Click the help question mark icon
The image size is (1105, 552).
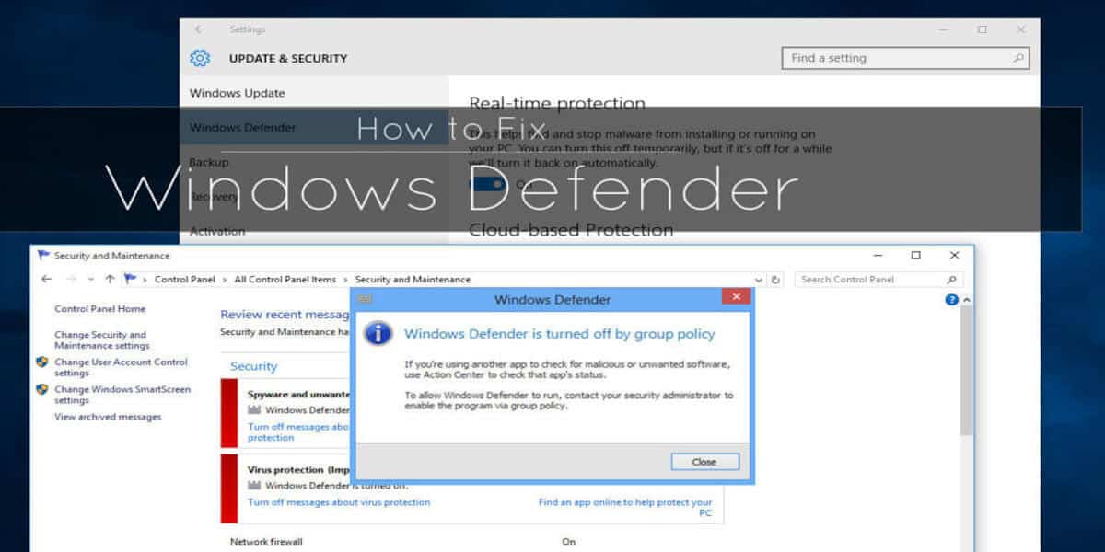point(951,300)
